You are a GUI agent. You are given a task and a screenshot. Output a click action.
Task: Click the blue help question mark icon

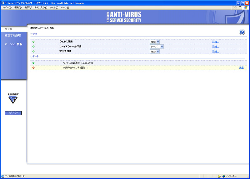click(x=242, y=32)
